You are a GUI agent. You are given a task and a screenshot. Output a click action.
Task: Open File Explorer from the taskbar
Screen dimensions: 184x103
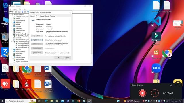pyautogui.click(x=52, y=101)
